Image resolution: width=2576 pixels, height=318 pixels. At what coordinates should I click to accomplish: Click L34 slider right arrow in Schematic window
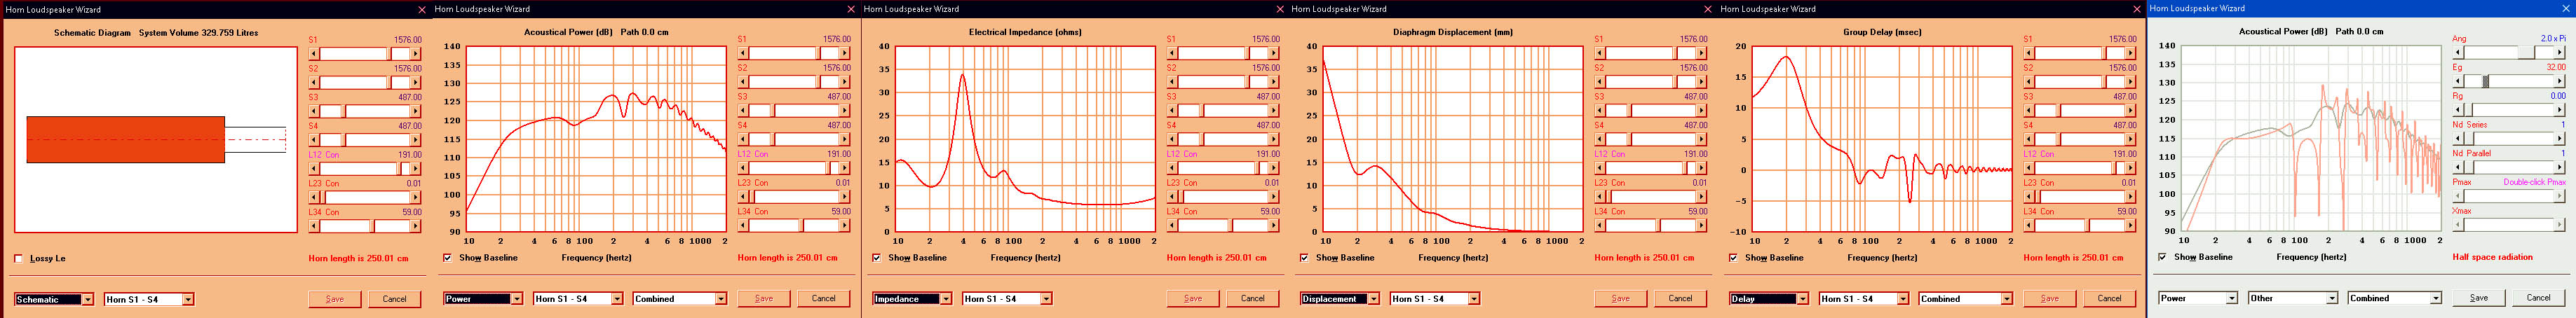pos(417,226)
